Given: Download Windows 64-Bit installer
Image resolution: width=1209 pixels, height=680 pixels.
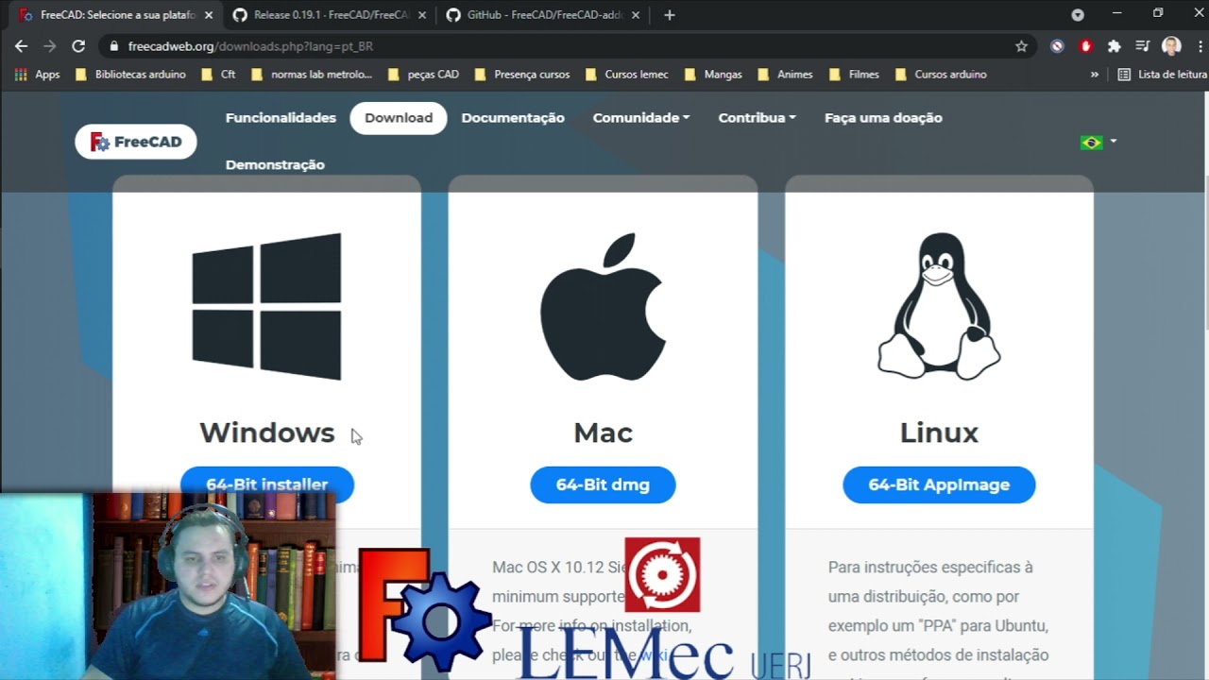Looking at the screenshot, I should (x=267, y=484).
